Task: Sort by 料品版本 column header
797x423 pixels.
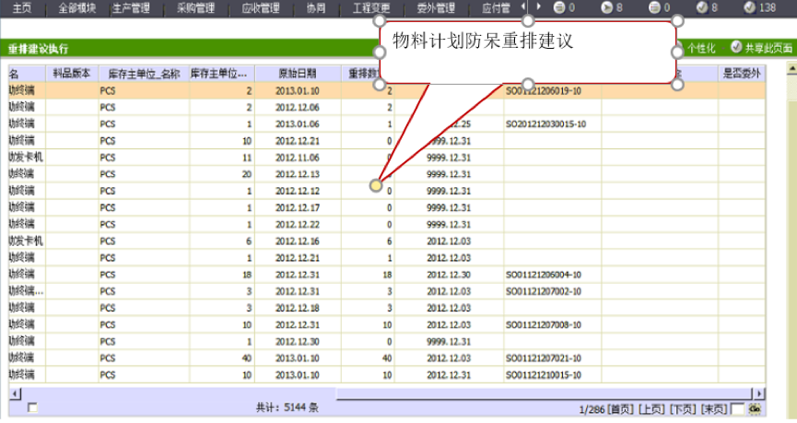Action: tap(72, 73)
